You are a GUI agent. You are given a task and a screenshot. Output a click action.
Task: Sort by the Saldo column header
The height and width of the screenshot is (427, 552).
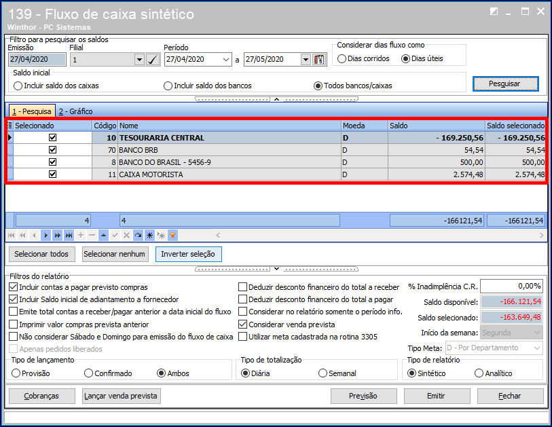[x=437, y=126]
